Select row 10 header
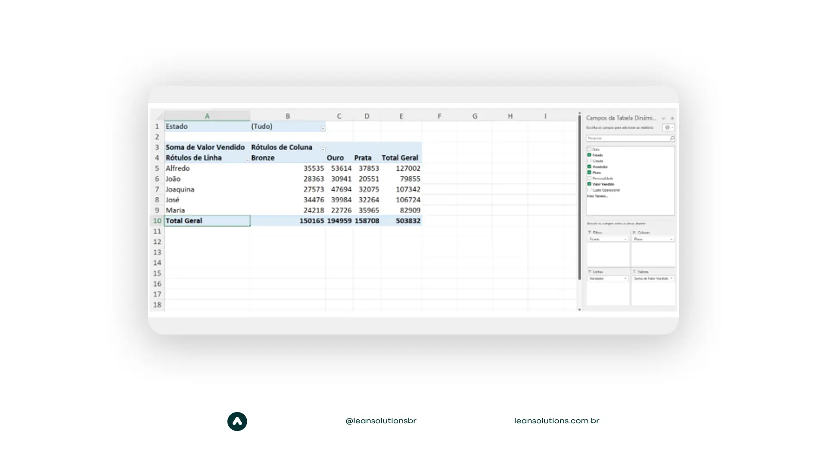This screenshot has height=465, width=827. [x=157, y=221]
